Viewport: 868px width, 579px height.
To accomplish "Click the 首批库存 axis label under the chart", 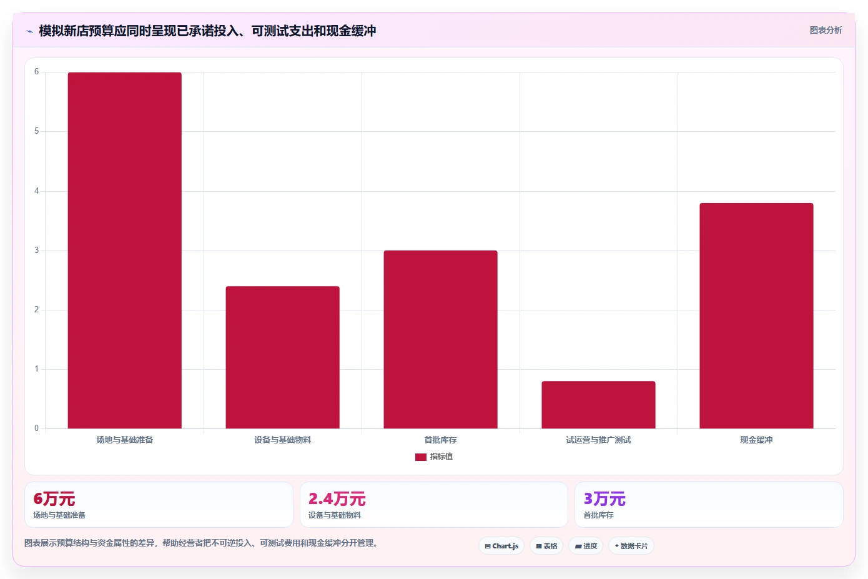I will pos(441,440).
